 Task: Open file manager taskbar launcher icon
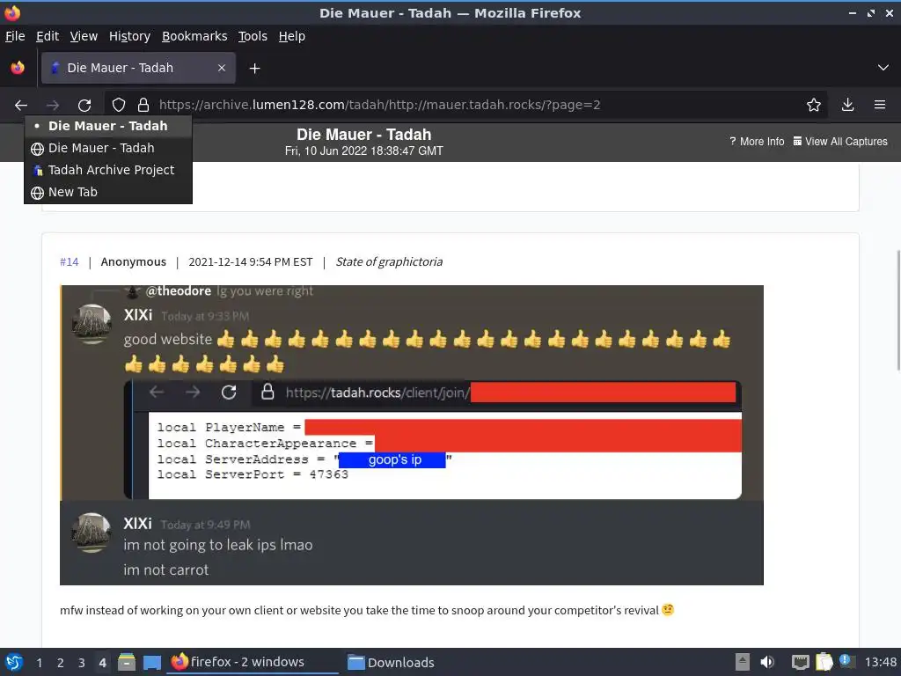click(127, 662)
